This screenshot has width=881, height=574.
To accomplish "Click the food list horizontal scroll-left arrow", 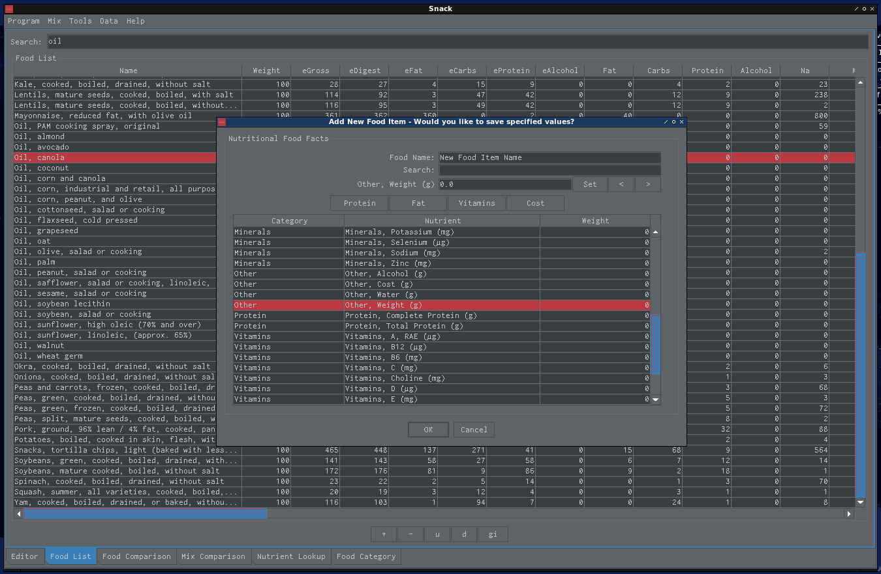I will coord(19,514).
